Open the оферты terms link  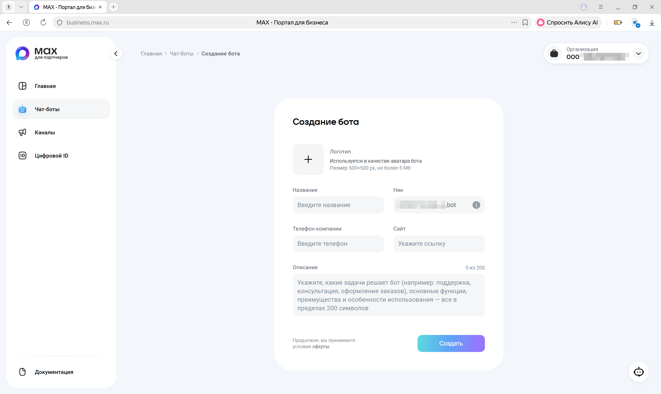[x=320, y=347]
